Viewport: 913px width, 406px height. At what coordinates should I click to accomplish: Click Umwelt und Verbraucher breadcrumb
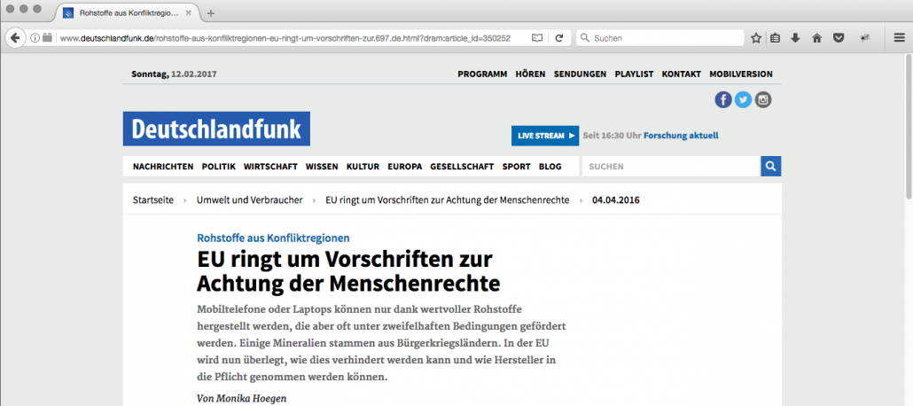[x=250, y=199]
